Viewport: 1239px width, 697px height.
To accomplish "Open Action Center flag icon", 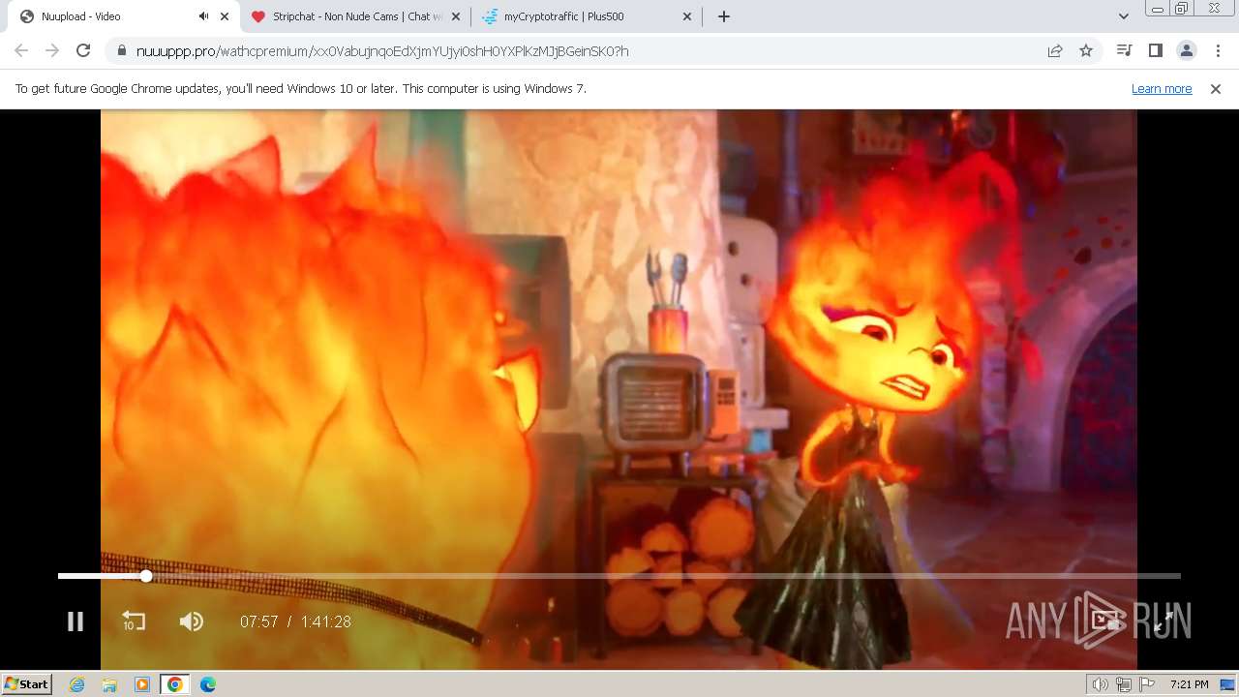I will click(x=1147, y=684).
